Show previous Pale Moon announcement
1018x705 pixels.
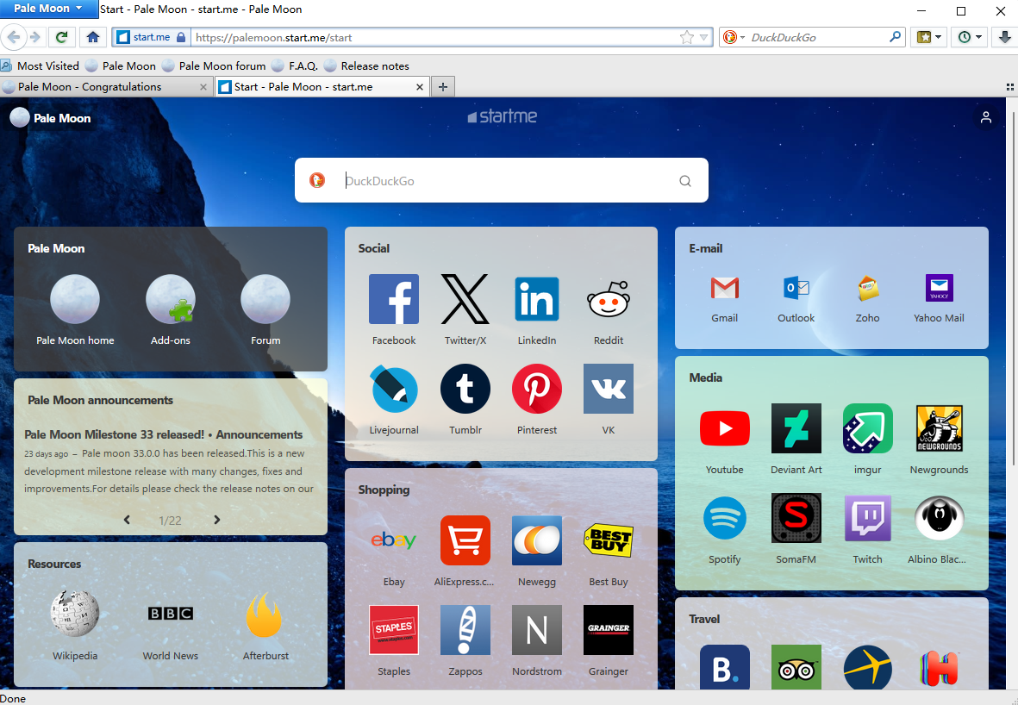127,520
